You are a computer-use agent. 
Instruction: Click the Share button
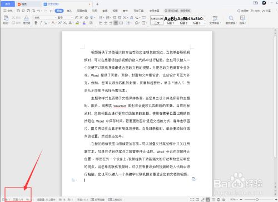pos(266,11)
